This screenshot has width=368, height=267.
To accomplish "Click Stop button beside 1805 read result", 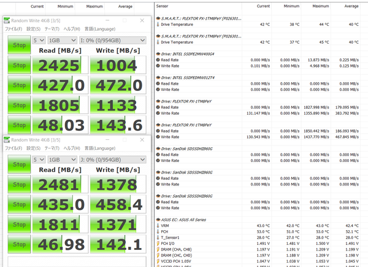I will coord(19,105).
